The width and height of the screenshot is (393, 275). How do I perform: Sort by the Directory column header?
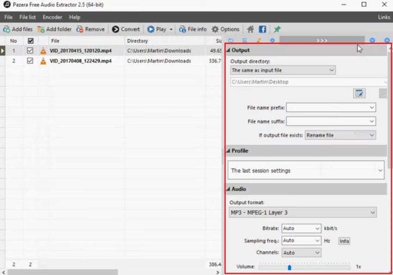click(x=165, y=41)
